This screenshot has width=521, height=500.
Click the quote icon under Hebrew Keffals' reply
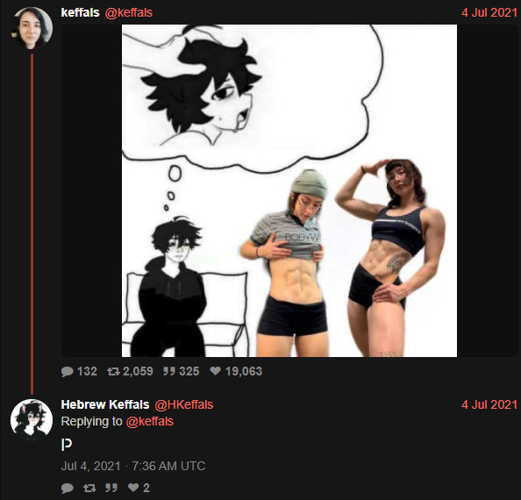click(111, 488)
